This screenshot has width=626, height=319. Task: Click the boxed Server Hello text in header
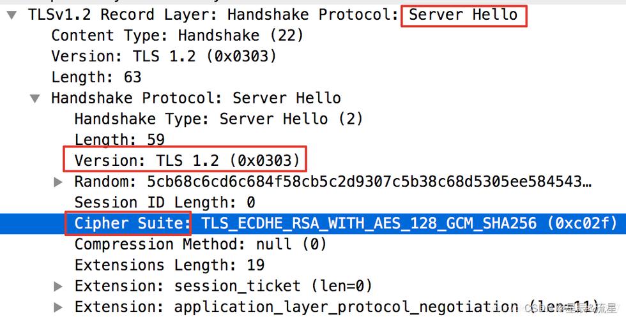[x=463, y=15]
